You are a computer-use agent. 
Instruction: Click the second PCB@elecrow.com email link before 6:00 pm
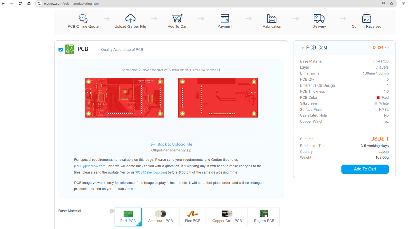151,172
